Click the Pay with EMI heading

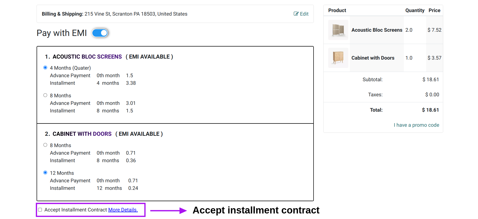(x=62, y=33)
